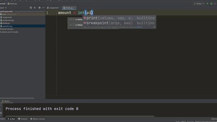Click the function icon beside breakpoint suggestion

click(85, 23)
